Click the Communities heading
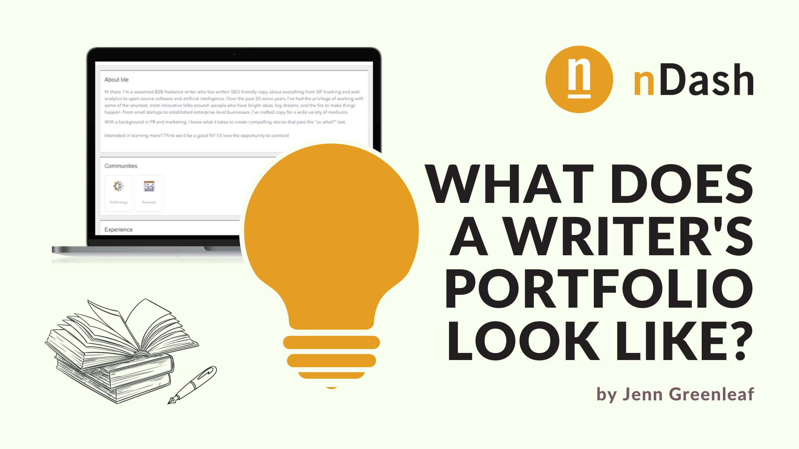 [x=121, y=166]
